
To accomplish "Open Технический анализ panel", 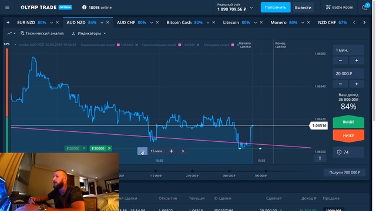I will [x=42, y=33].
